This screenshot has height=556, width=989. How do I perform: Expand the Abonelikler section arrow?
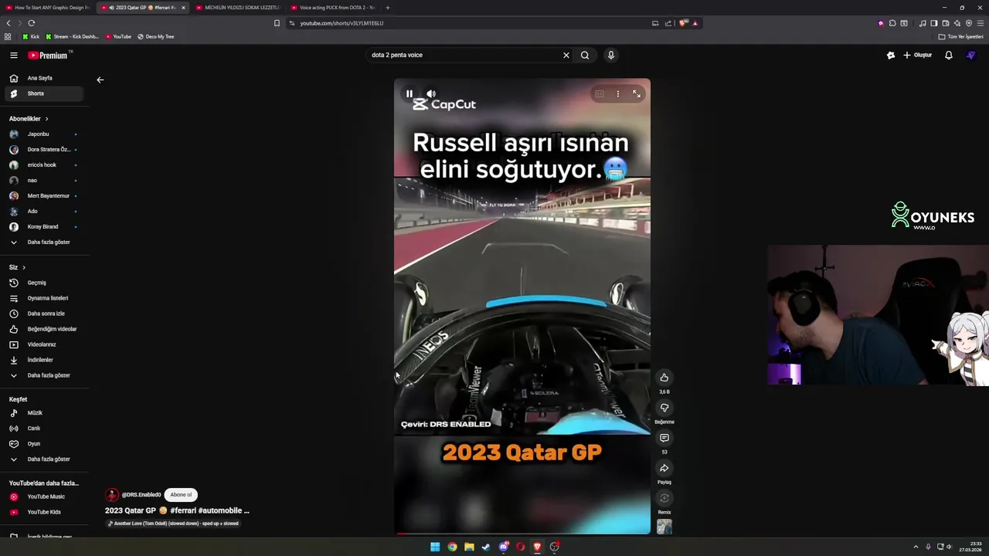tap(46, 119)
